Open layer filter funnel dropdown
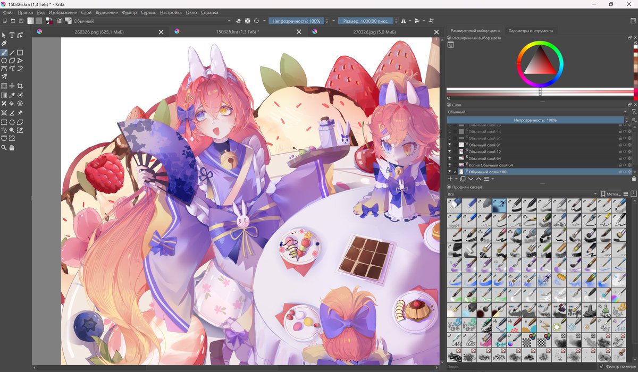The image size is (638, 372). [634, 112]
